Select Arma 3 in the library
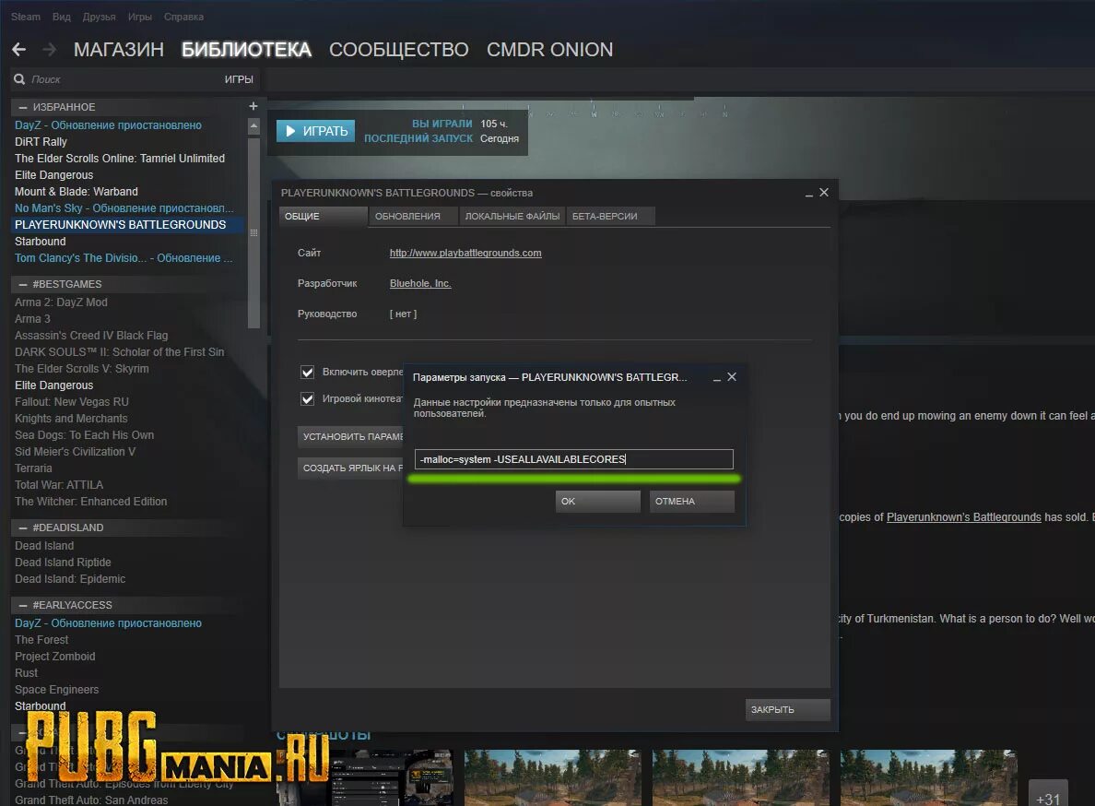This screenshot has height=806, width=1095. pyautogui.click(x=32, y=319)
